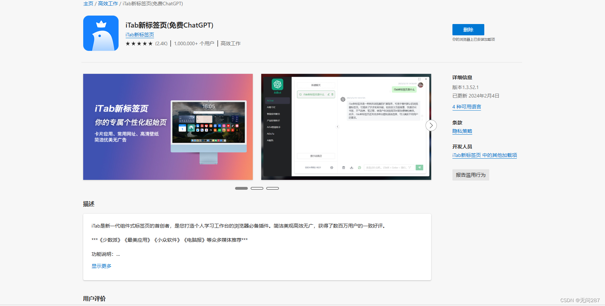Screen dimensions: 605x306
Task: Click the iTab bird logo icon
Action: pos(101,33)
